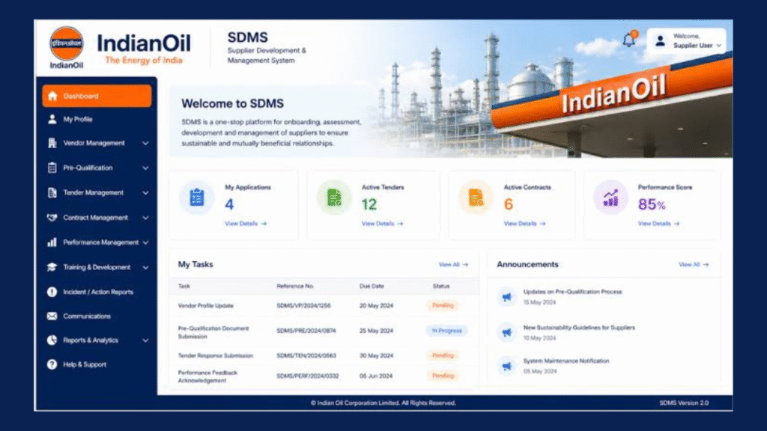Viewport: 767px width, 431px height.
Task: Click the Communications envelope icon
Action: [x=52, y=317]
